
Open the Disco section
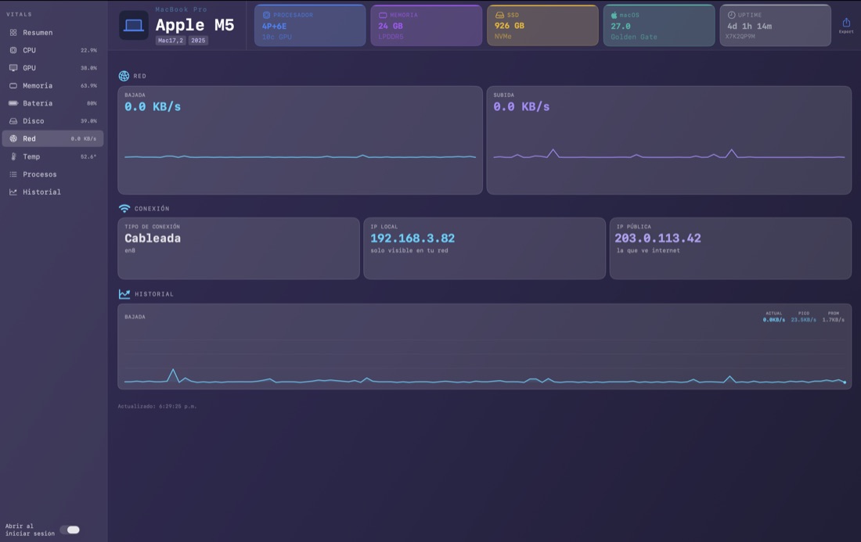pos(52,120)
